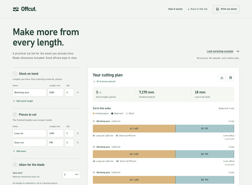Click the 'Cut in this order' heading
The image size is (252, 185).
click(102, 108)
